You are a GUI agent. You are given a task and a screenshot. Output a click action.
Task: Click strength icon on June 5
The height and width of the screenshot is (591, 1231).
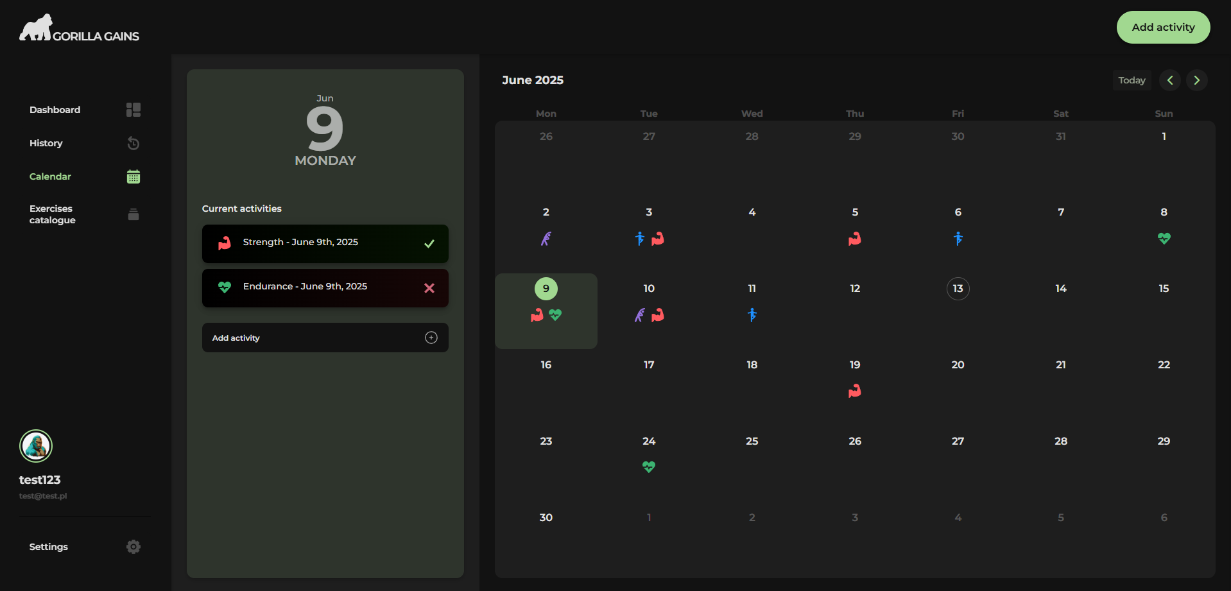pyautogui.click(x=855, y=239)
